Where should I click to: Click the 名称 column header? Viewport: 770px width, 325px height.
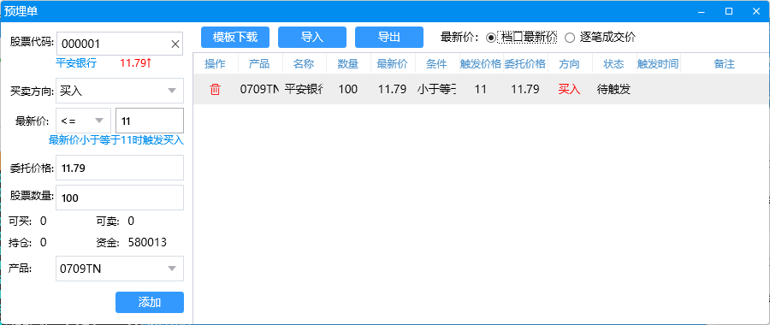304,64
